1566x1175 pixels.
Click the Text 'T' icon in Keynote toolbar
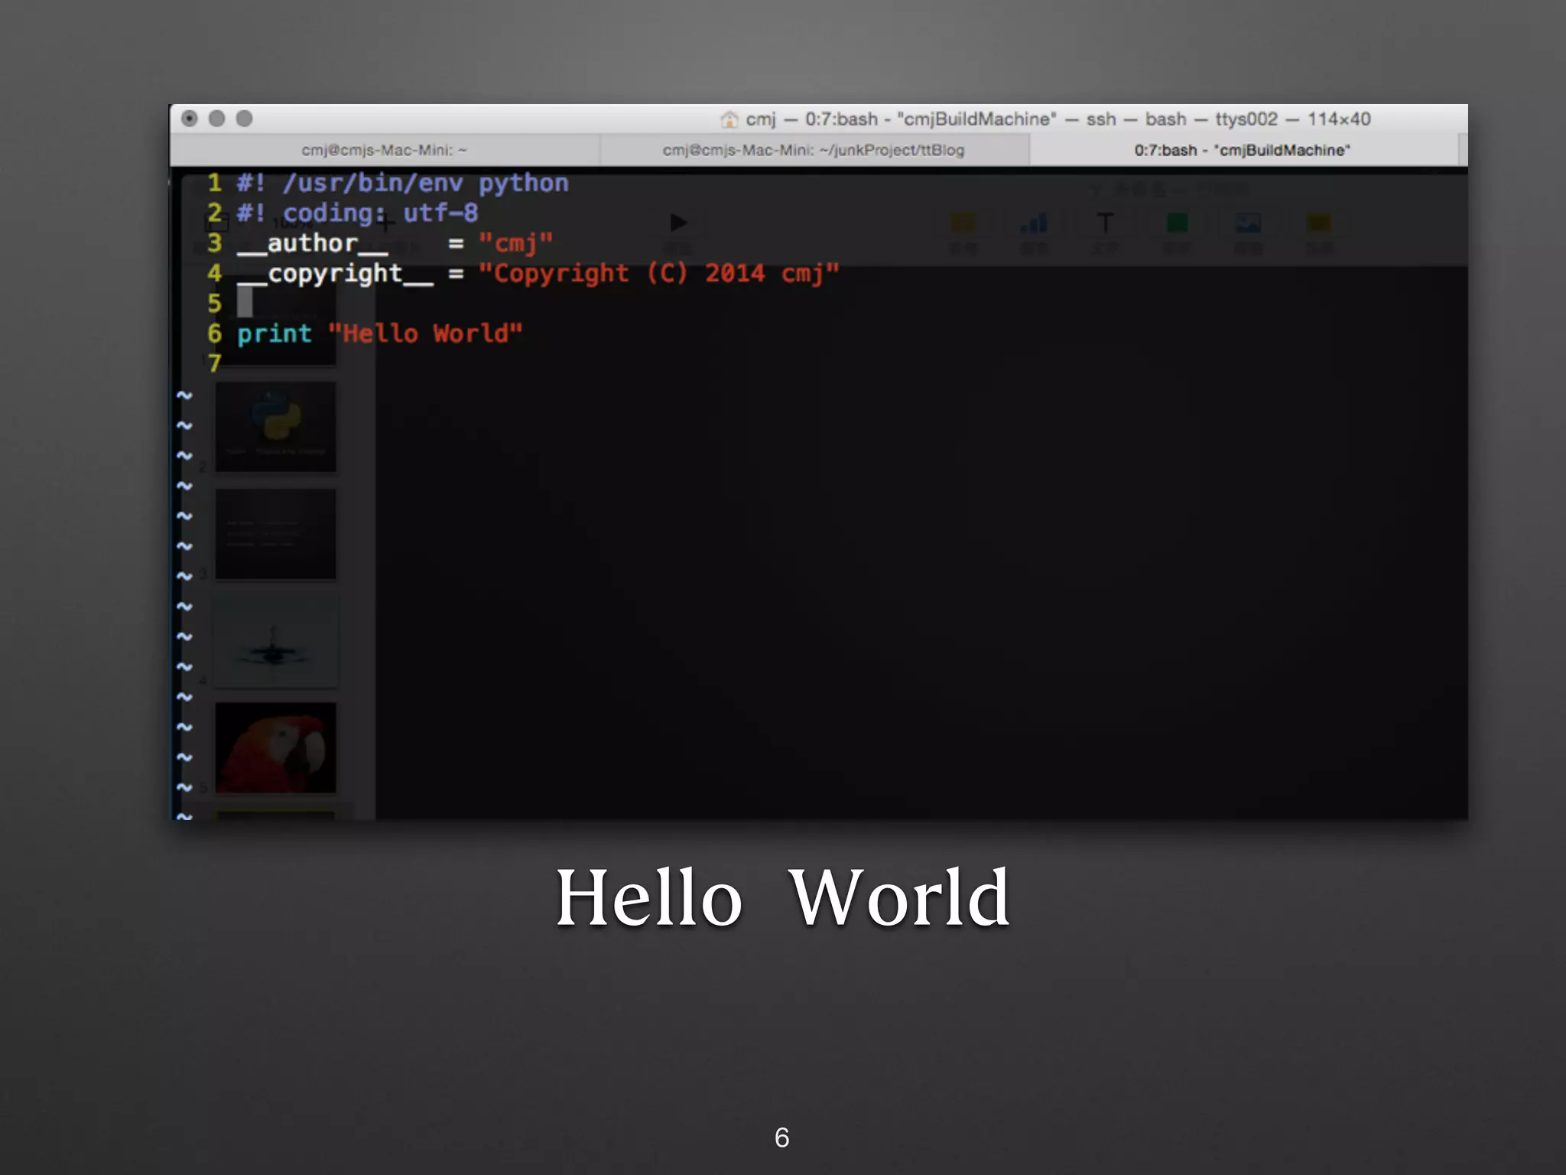(1105, 223)
